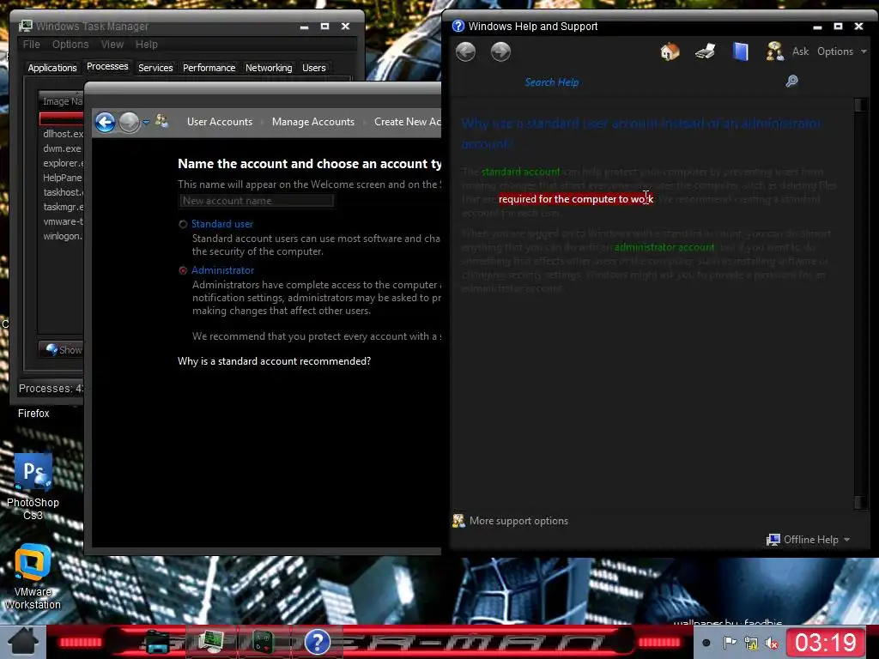Viewport: 879px width, 659px height.
Task: Select the Administrator radio button
Action: coord(183,270)
